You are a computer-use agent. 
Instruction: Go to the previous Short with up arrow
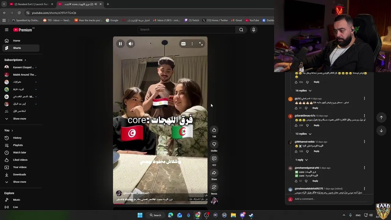[x=381, y=117]
